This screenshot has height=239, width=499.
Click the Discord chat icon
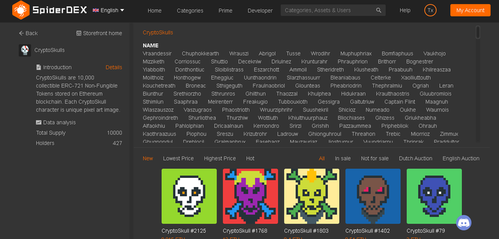coord(464,223)
